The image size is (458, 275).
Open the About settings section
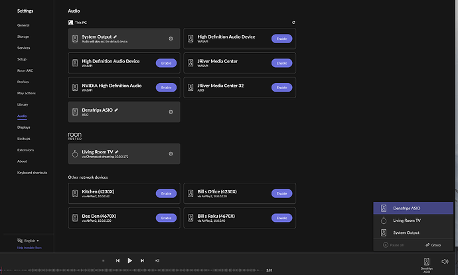point(22,161)
